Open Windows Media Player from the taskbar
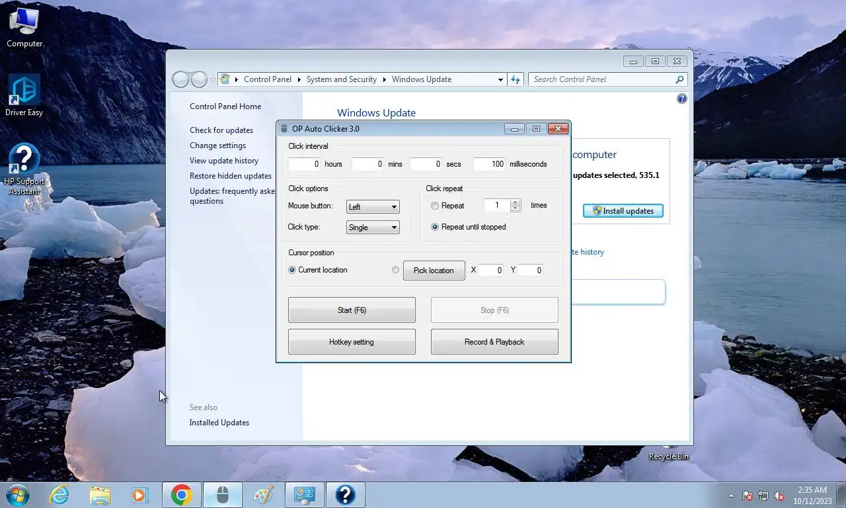 pyautogui.click(x=139, y=495)
